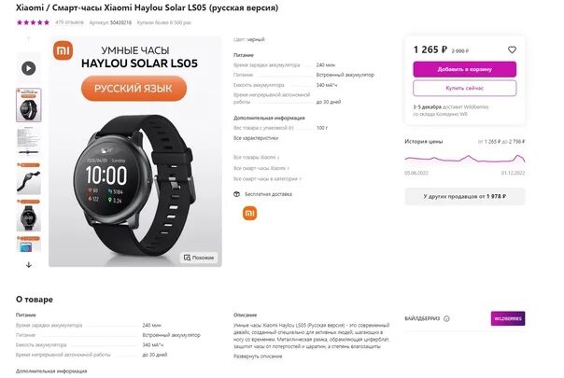Screen dimensions: 564x378
Task: Open Все смарт-часы Xiaomi link
Action: pyautogui.click(x=261, y=168)
